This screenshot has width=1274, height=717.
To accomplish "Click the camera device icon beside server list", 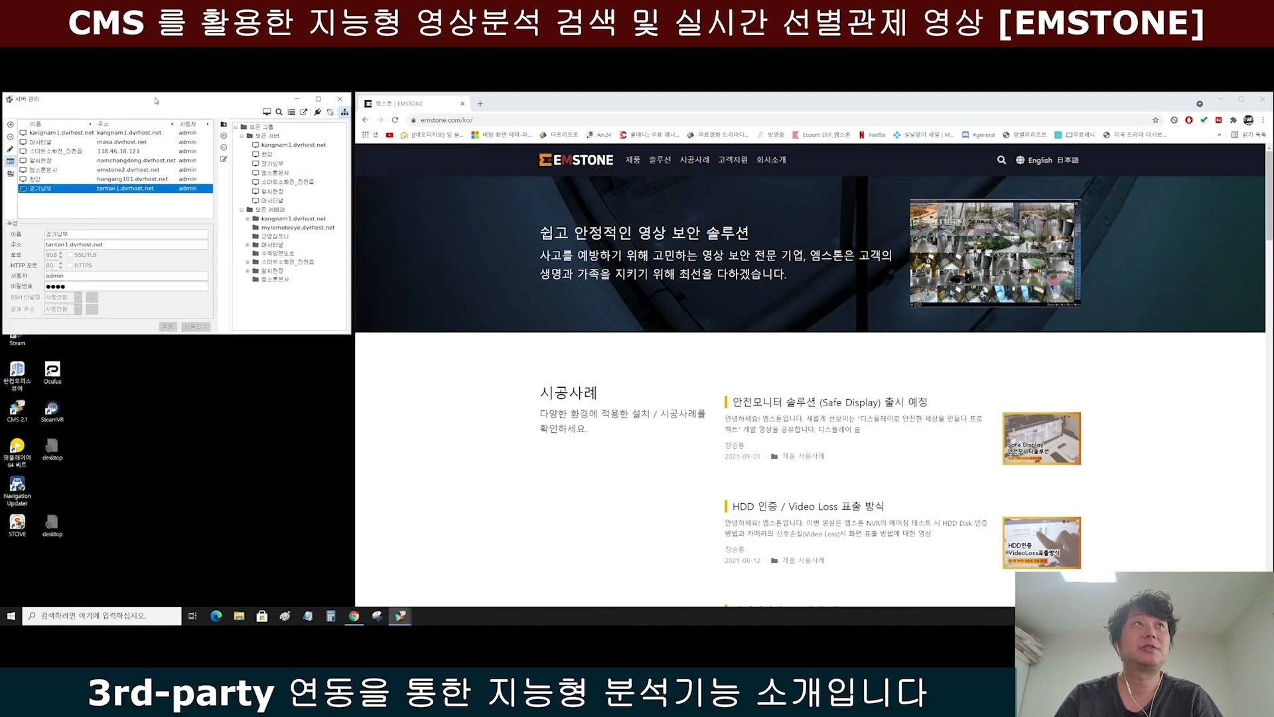I will click(x=10, y=174).
